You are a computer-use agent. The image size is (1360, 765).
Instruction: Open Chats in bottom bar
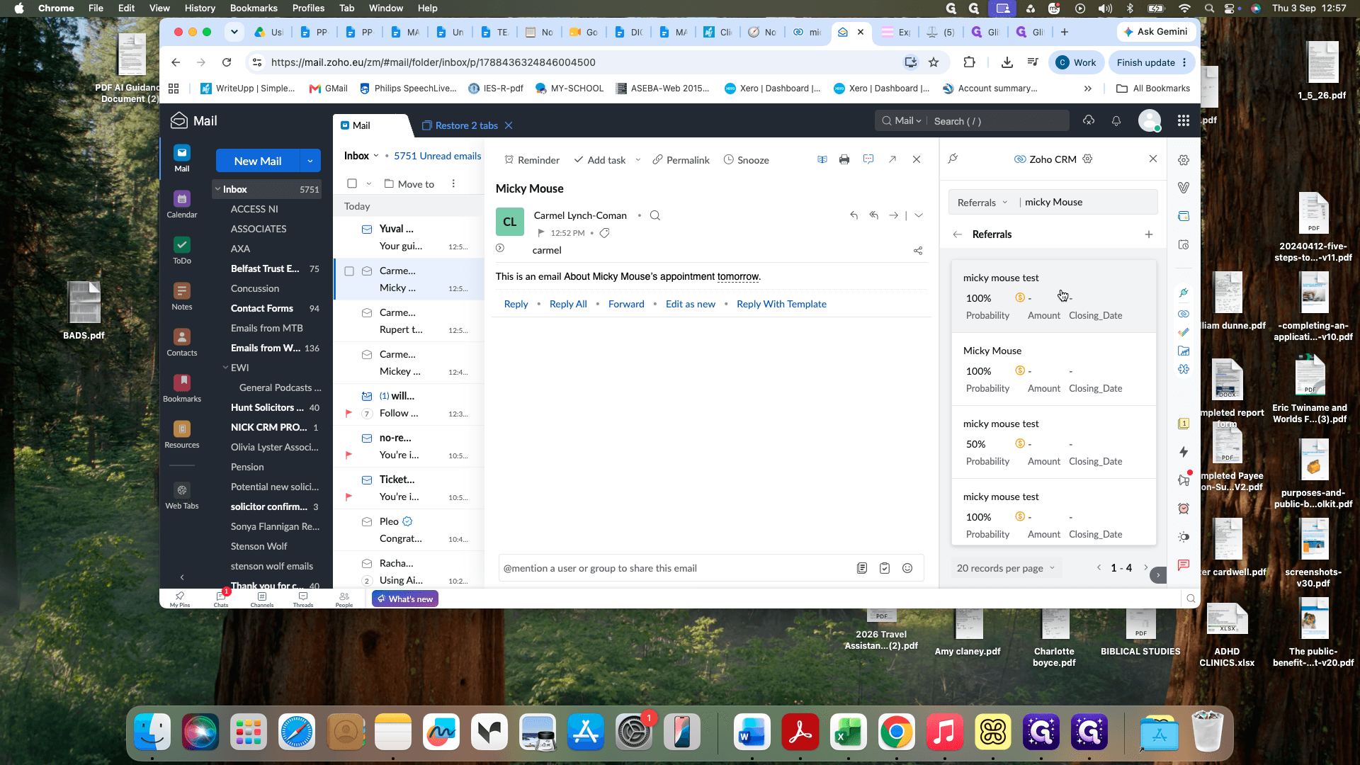221,599
